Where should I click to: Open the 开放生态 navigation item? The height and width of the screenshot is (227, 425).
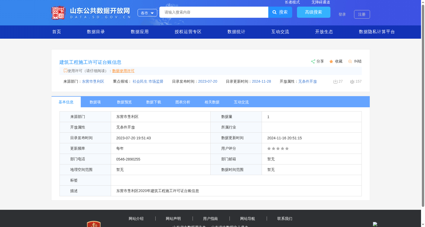click(x=324, y=32)
